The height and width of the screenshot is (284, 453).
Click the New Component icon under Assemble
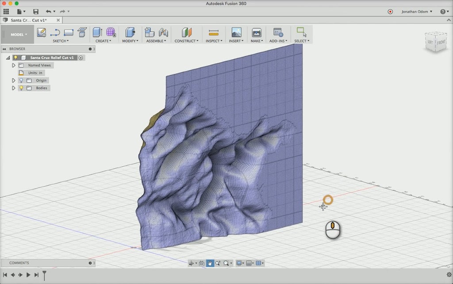pos(150,33)
